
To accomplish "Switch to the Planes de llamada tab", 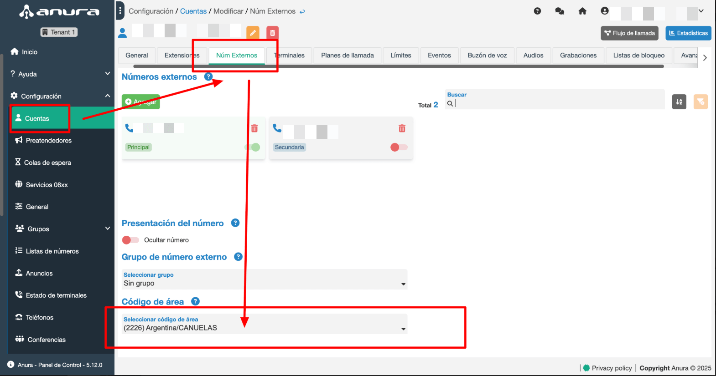I will (347, 55).
